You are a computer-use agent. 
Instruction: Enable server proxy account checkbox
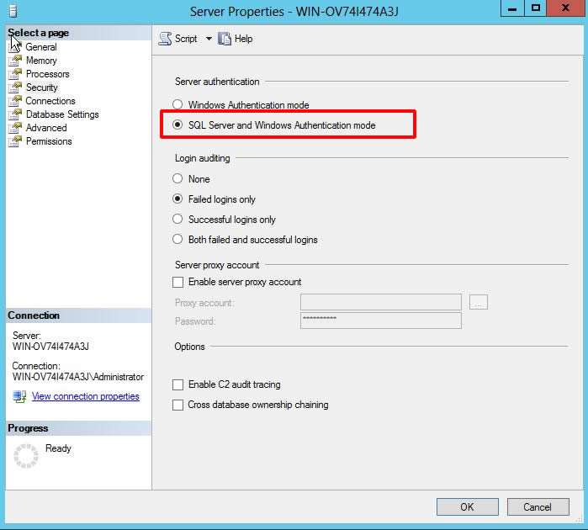[177, 282]
